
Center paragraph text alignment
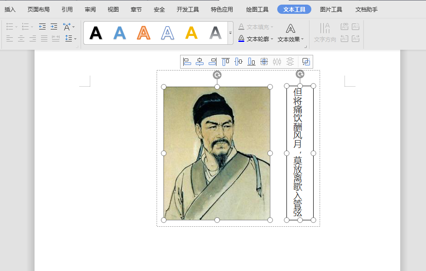click(21, 38)
